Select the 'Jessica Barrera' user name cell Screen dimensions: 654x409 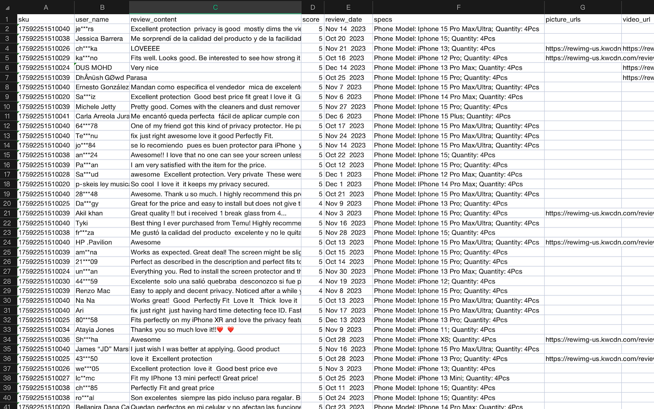[x=102, y=39]
